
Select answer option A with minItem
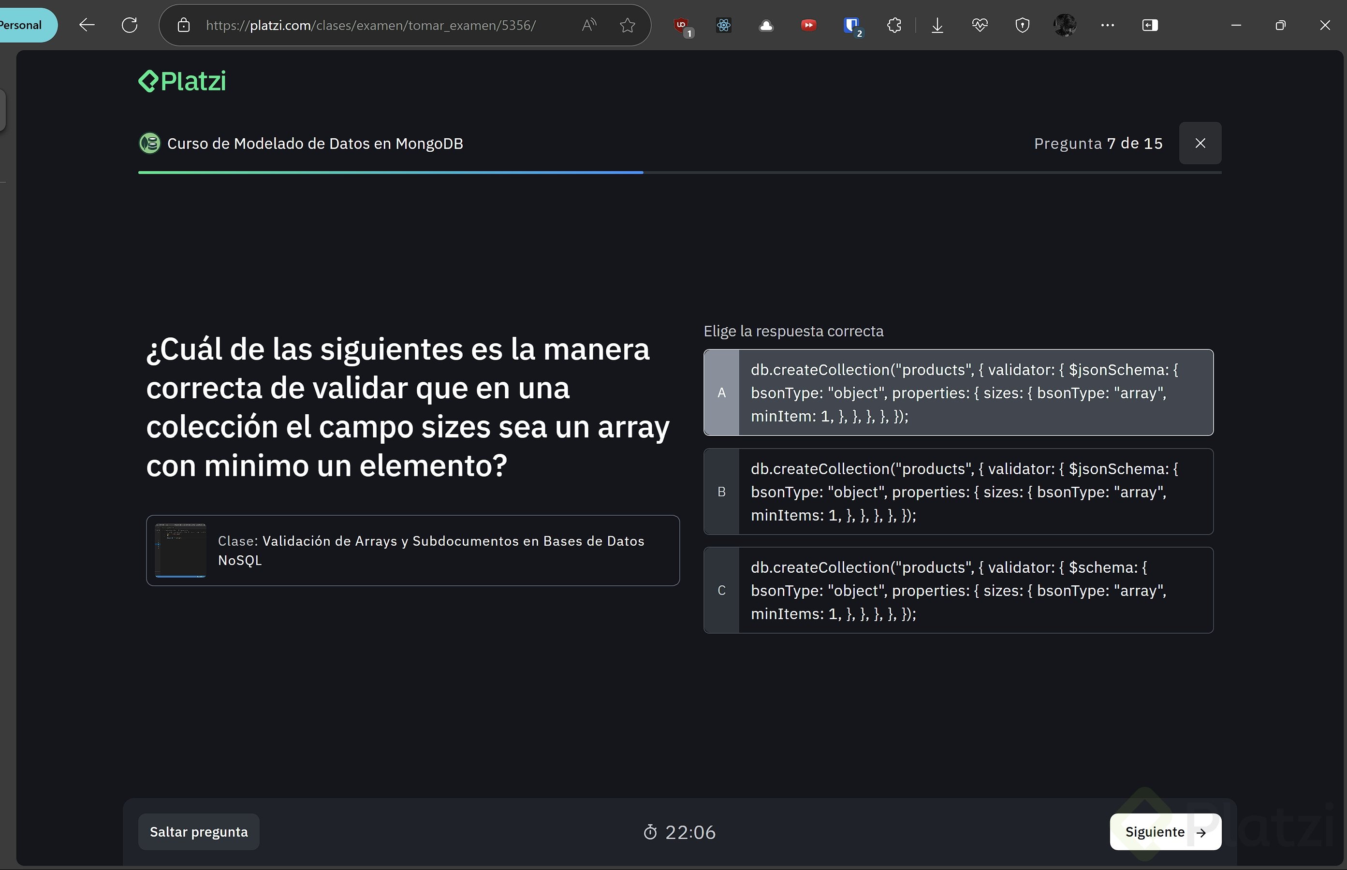pyautogui.click(x=958, y=392)
